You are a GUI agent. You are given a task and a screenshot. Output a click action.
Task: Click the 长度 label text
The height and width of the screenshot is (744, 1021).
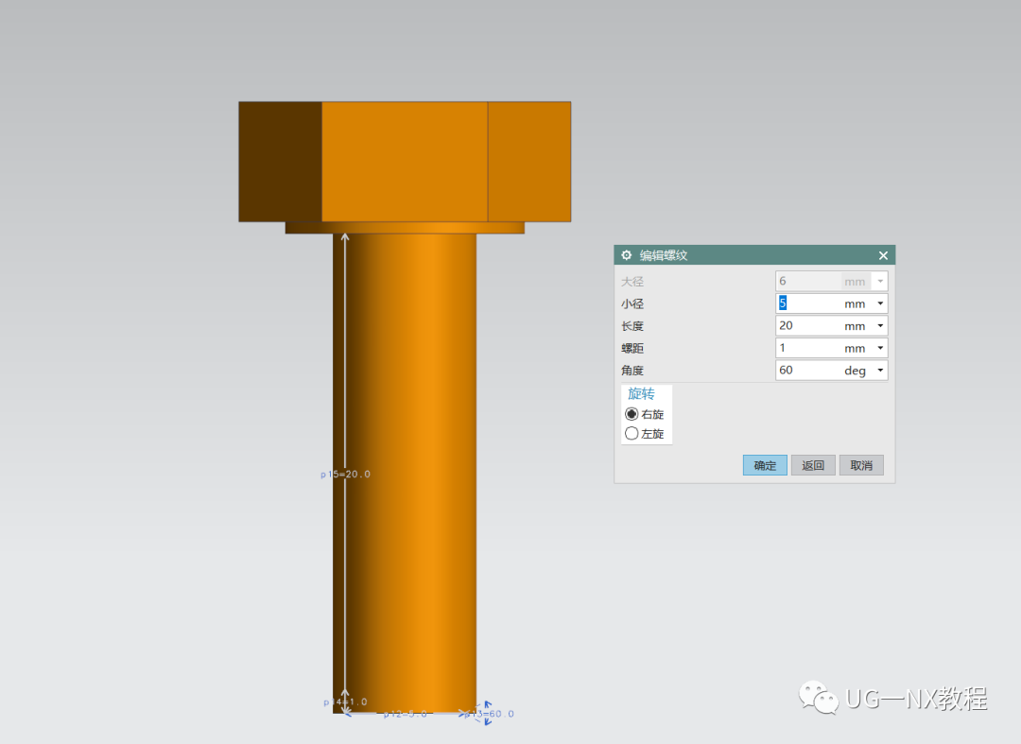632,326
